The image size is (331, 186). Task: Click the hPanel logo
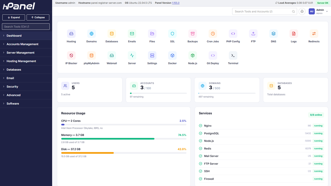pos(19,6)
